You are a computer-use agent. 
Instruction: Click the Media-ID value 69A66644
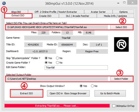(67, 45)
